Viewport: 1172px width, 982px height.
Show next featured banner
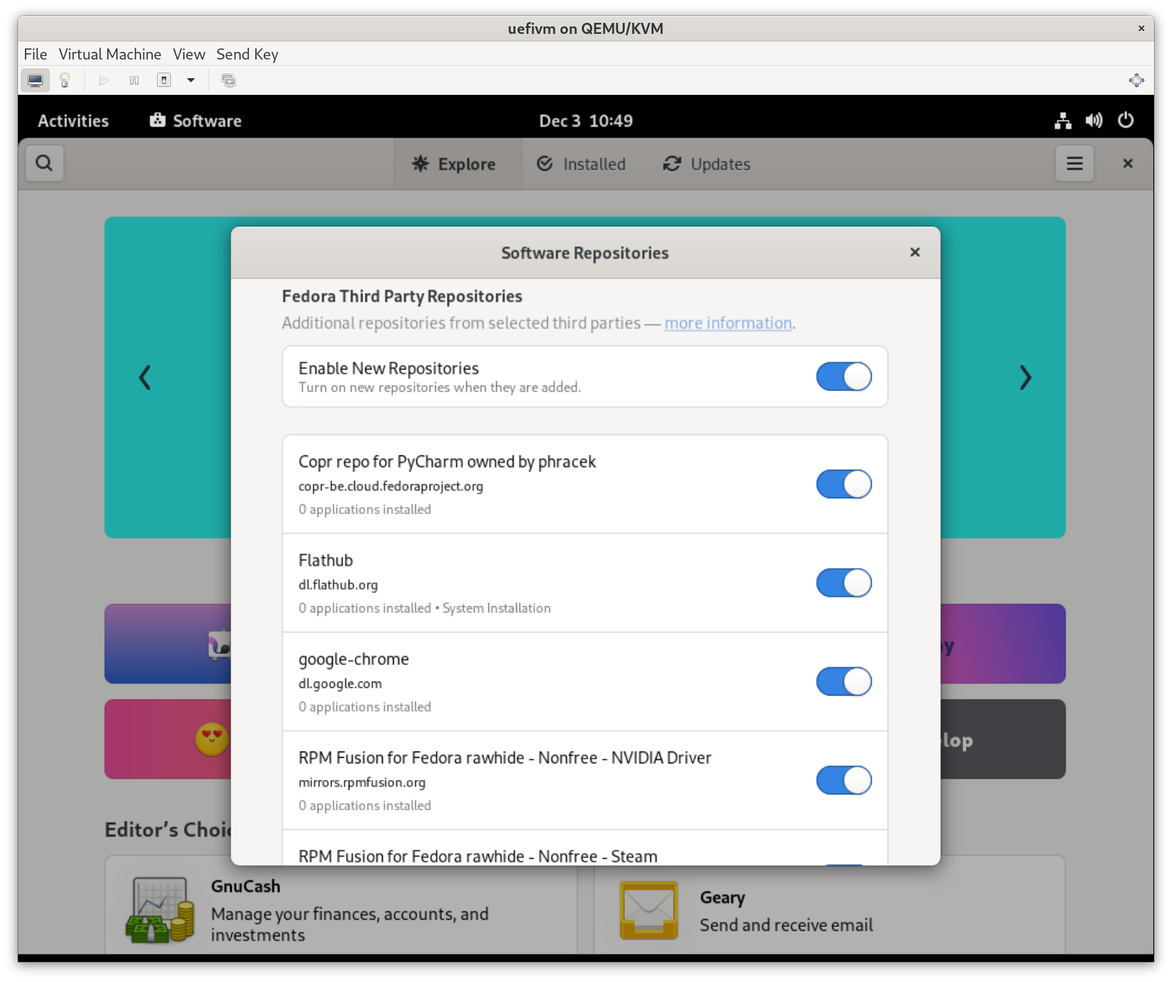tap(1025, 378)
